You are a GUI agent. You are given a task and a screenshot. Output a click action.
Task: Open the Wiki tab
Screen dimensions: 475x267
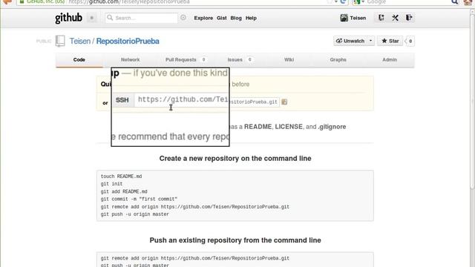(289, 59)
